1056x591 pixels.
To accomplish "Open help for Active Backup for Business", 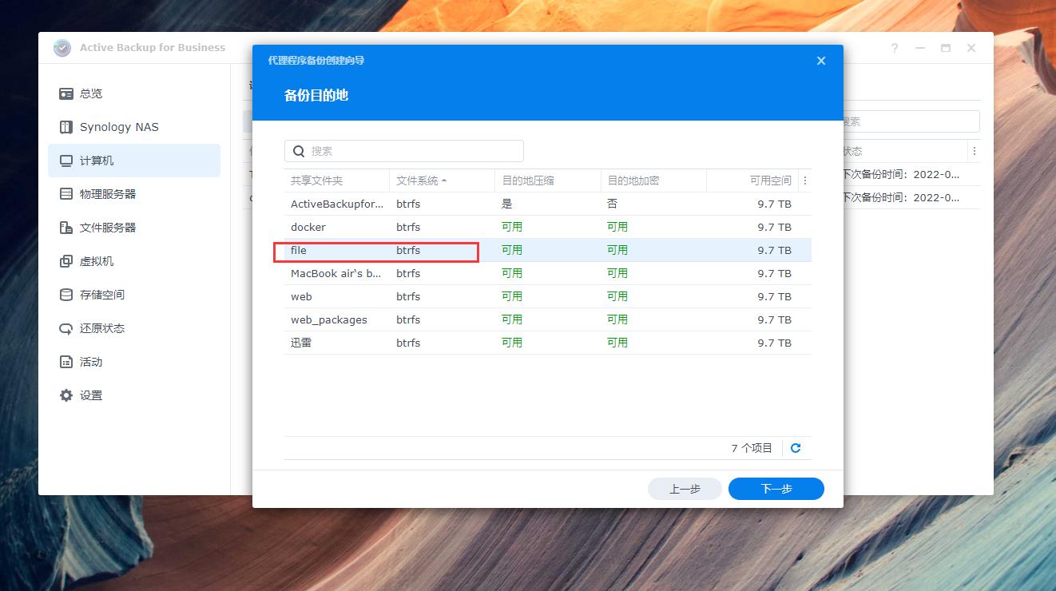I will pos(895,48).
